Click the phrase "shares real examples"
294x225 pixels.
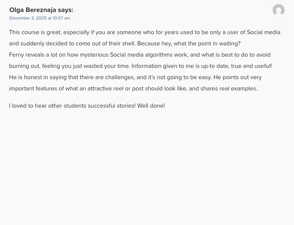pos(229,88)
